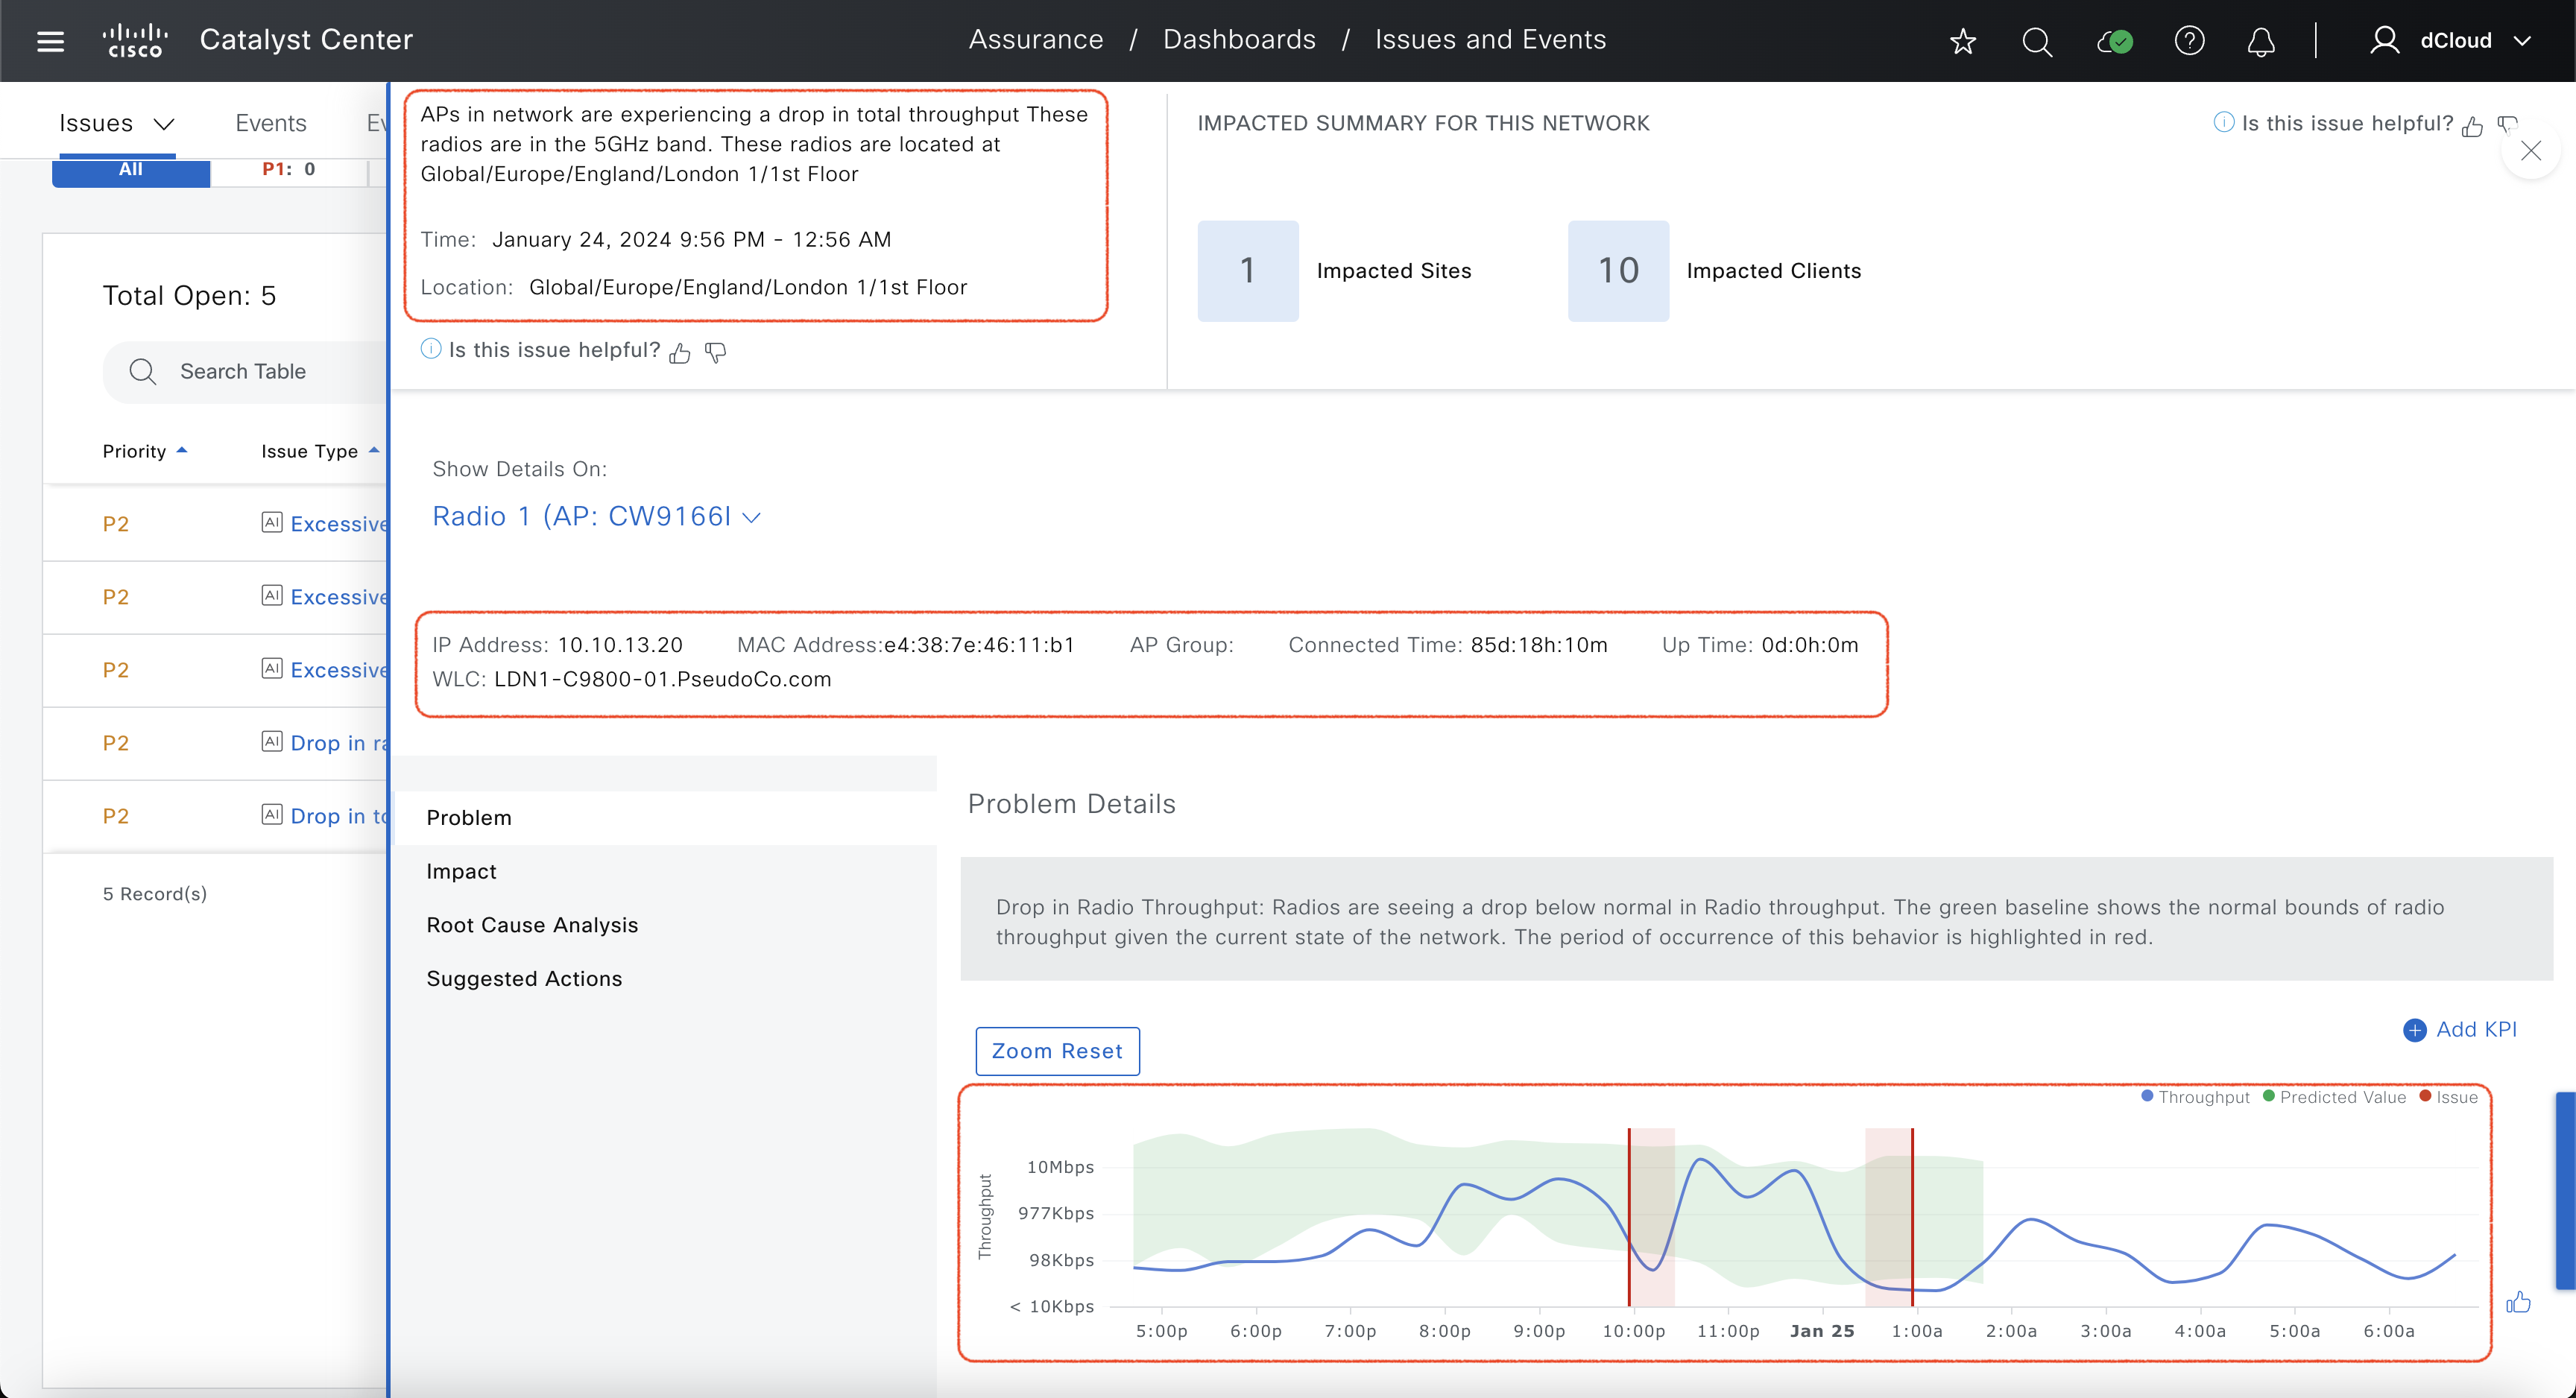
Task: Open first Excessive issue link
Action: point(338,524)
